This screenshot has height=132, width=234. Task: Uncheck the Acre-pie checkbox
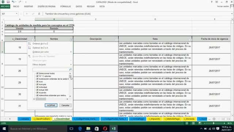point(37,84)
